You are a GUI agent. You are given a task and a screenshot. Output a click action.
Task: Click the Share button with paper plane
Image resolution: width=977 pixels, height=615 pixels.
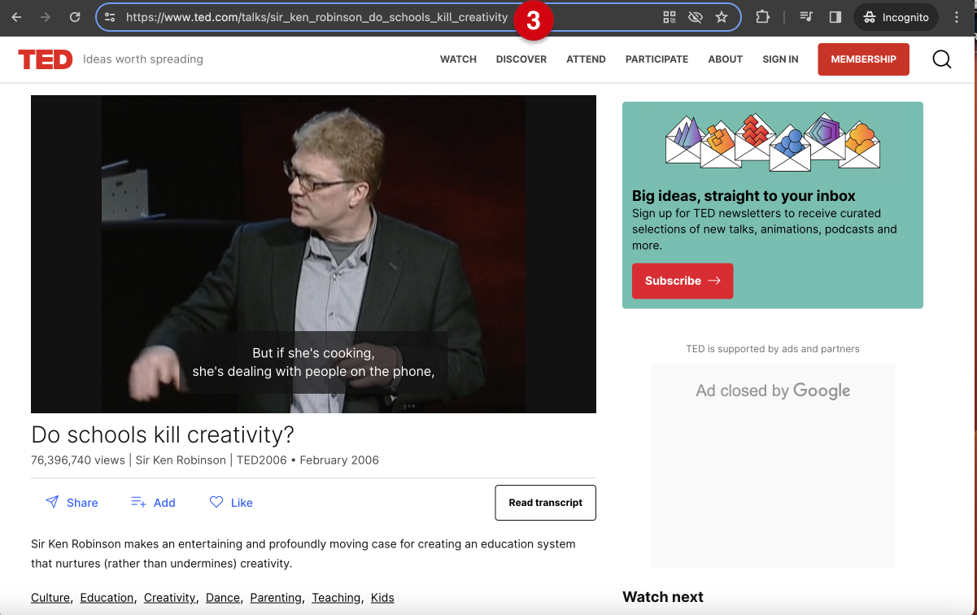[x=72, y=503]
